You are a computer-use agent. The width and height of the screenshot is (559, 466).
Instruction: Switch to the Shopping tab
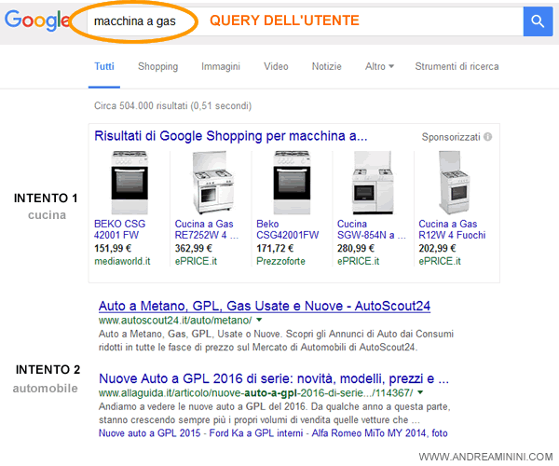coord(158,66)
